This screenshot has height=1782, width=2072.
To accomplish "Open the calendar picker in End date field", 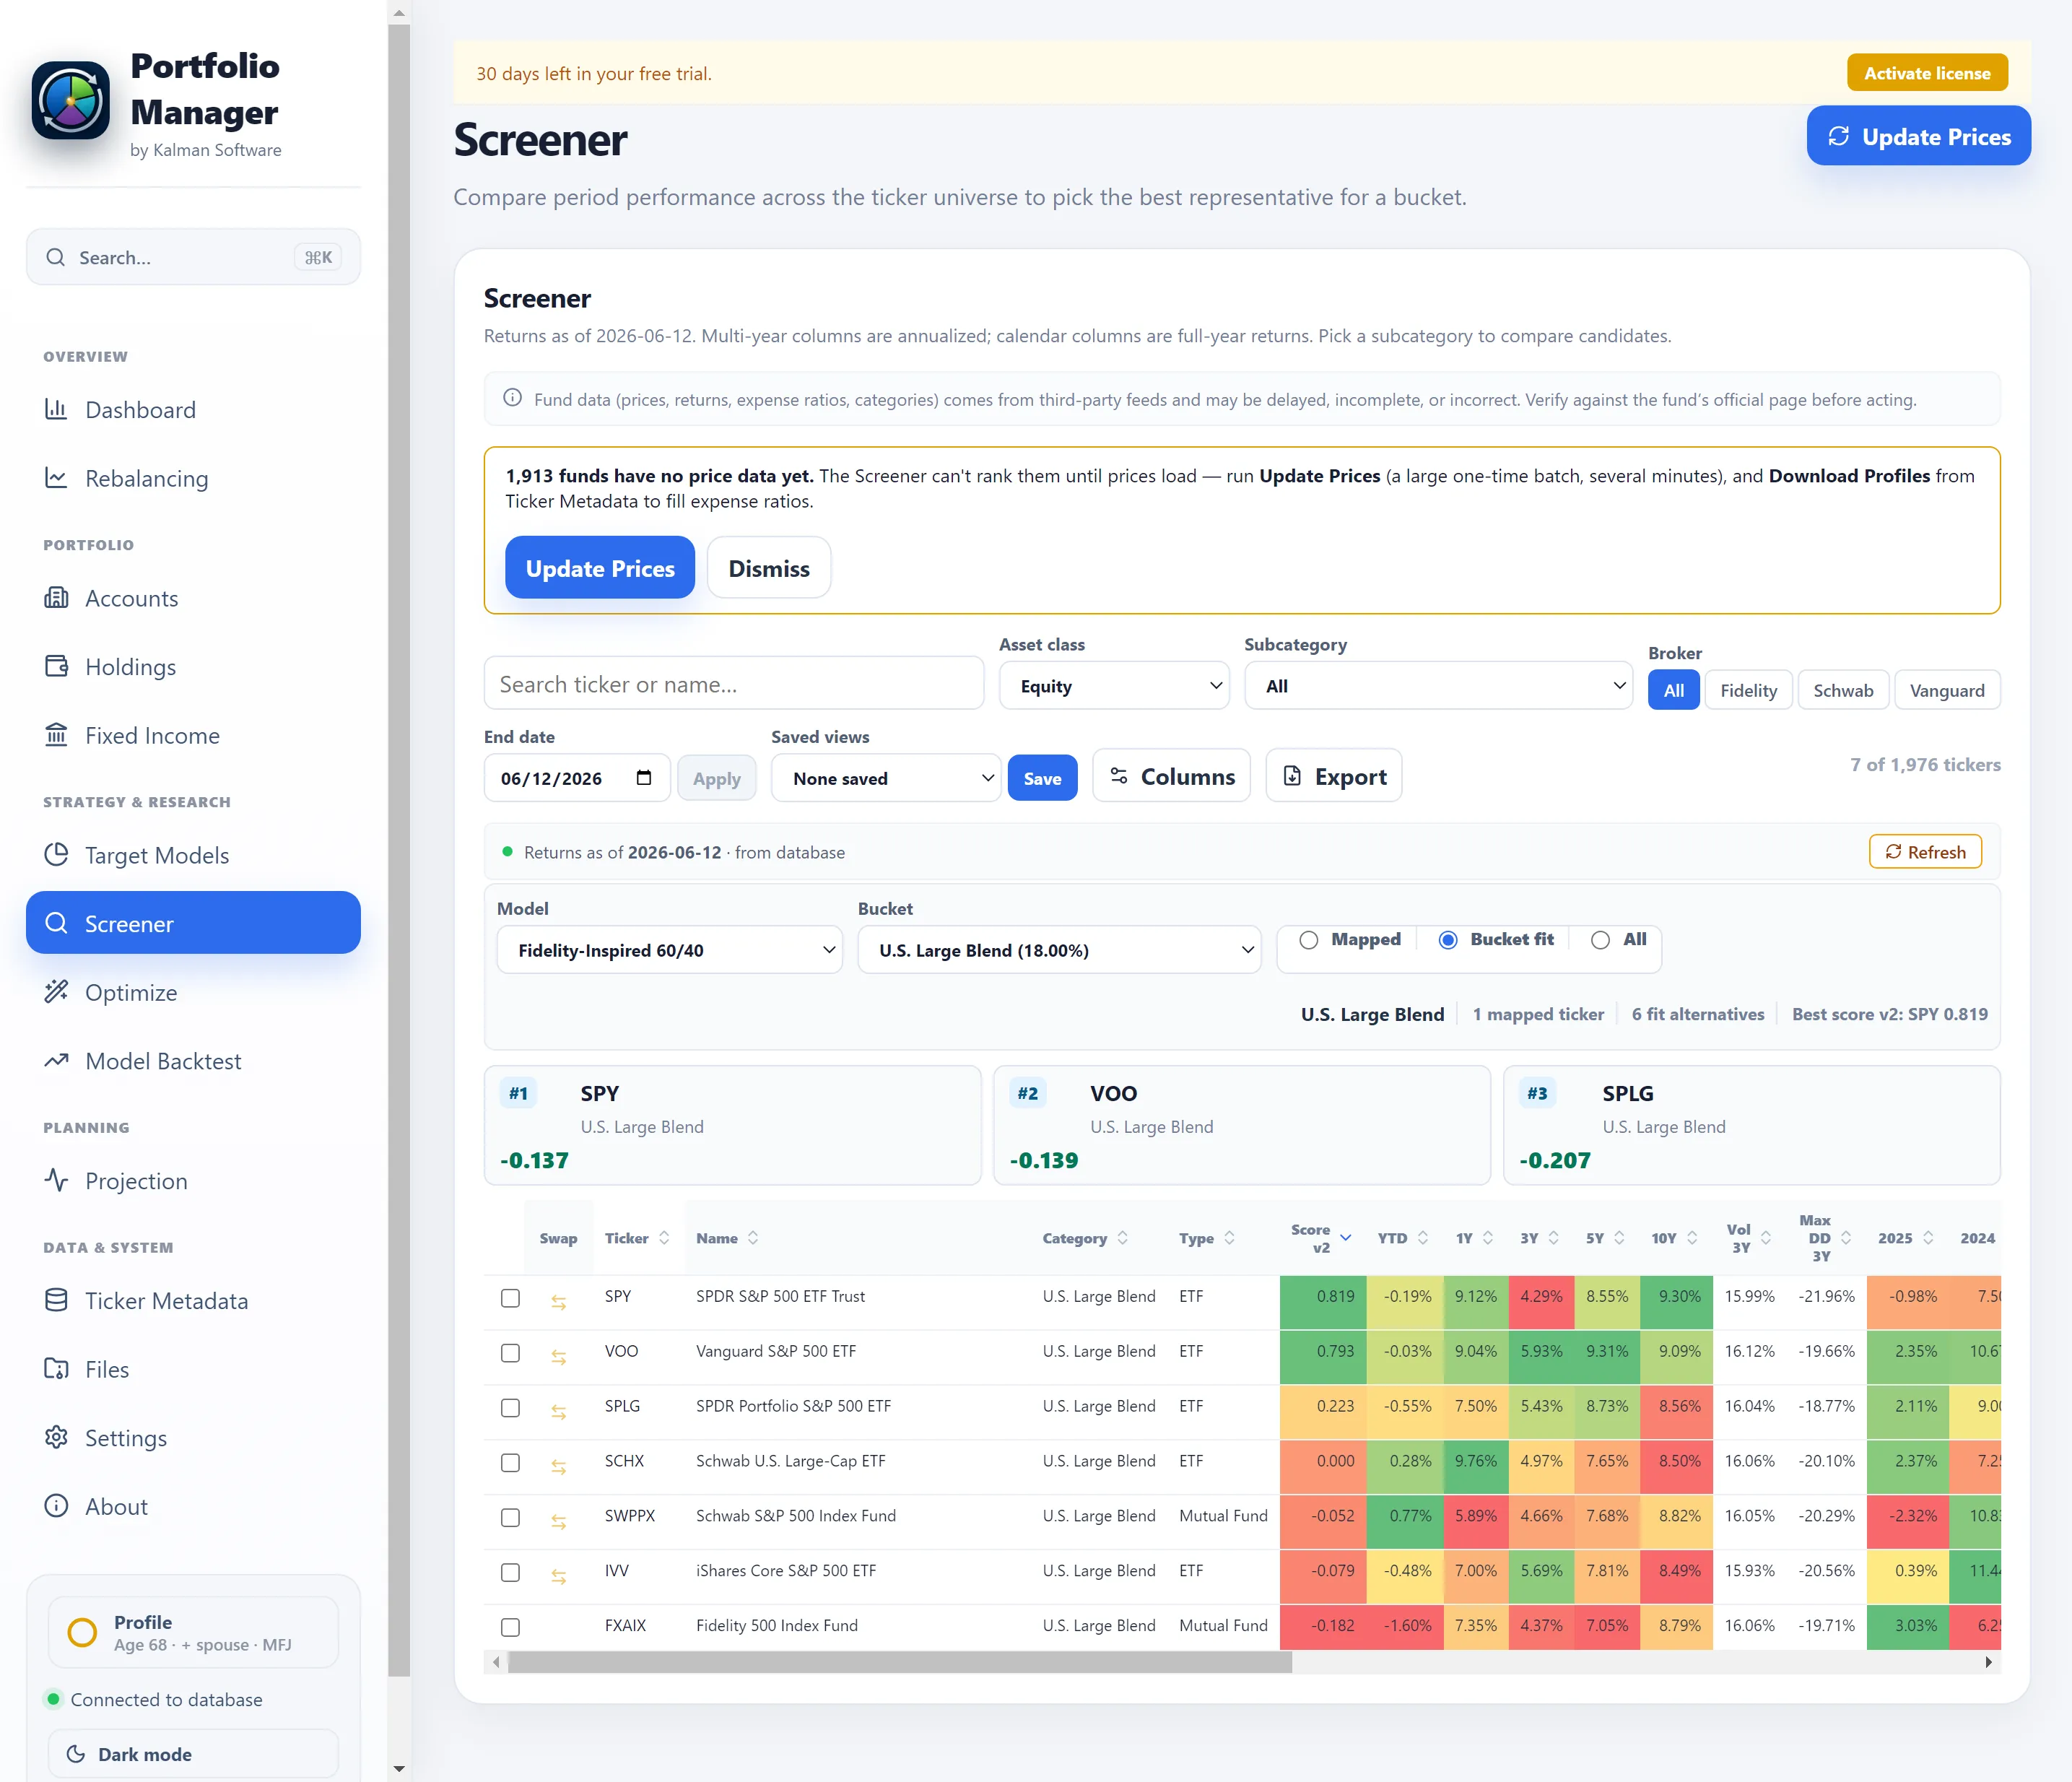I will click(644, 778).
